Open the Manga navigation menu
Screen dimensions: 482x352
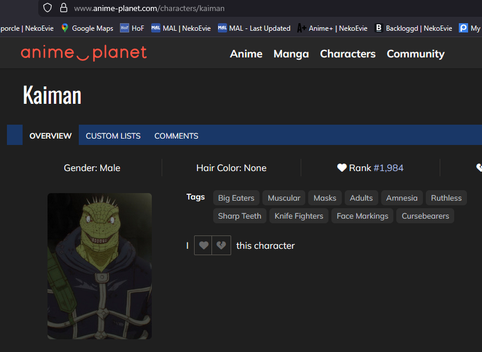[x=291, y=54]
